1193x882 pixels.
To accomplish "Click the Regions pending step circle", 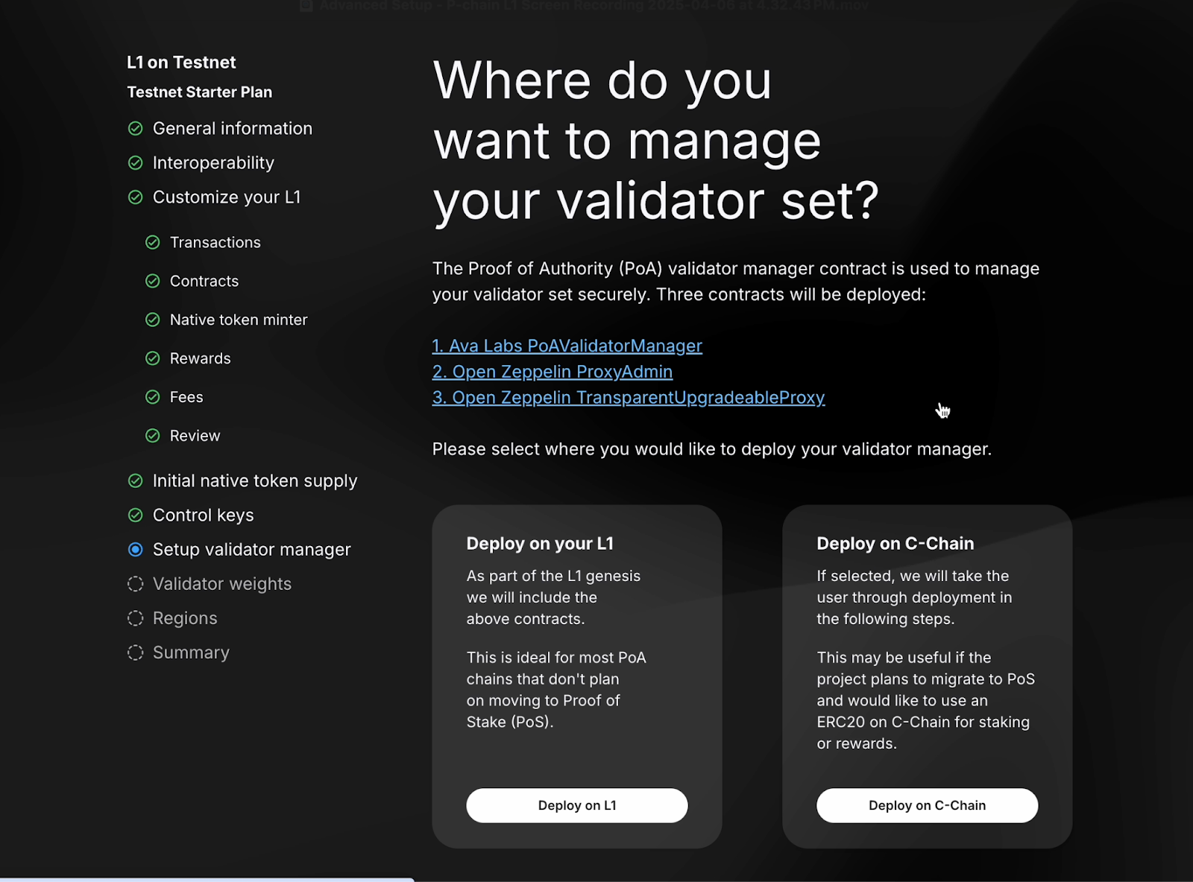I will tap(136, 618).
